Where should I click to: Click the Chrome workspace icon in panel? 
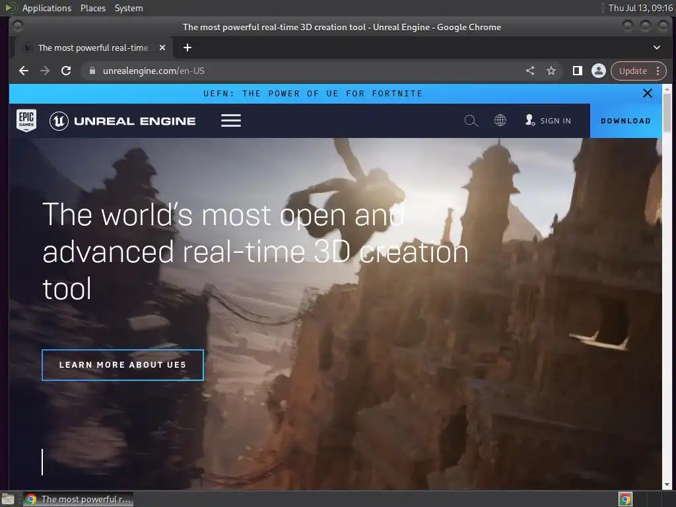(x=625, y=499)
